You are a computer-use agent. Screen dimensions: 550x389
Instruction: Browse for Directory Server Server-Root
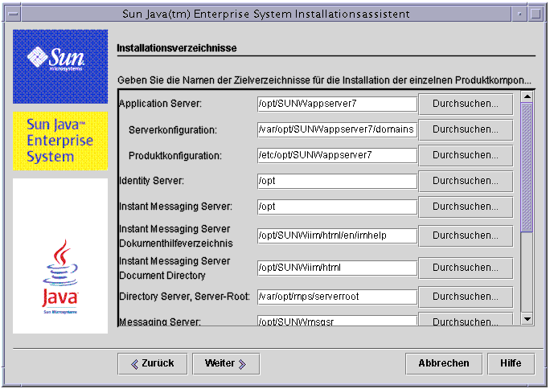[x=466, y=297]
